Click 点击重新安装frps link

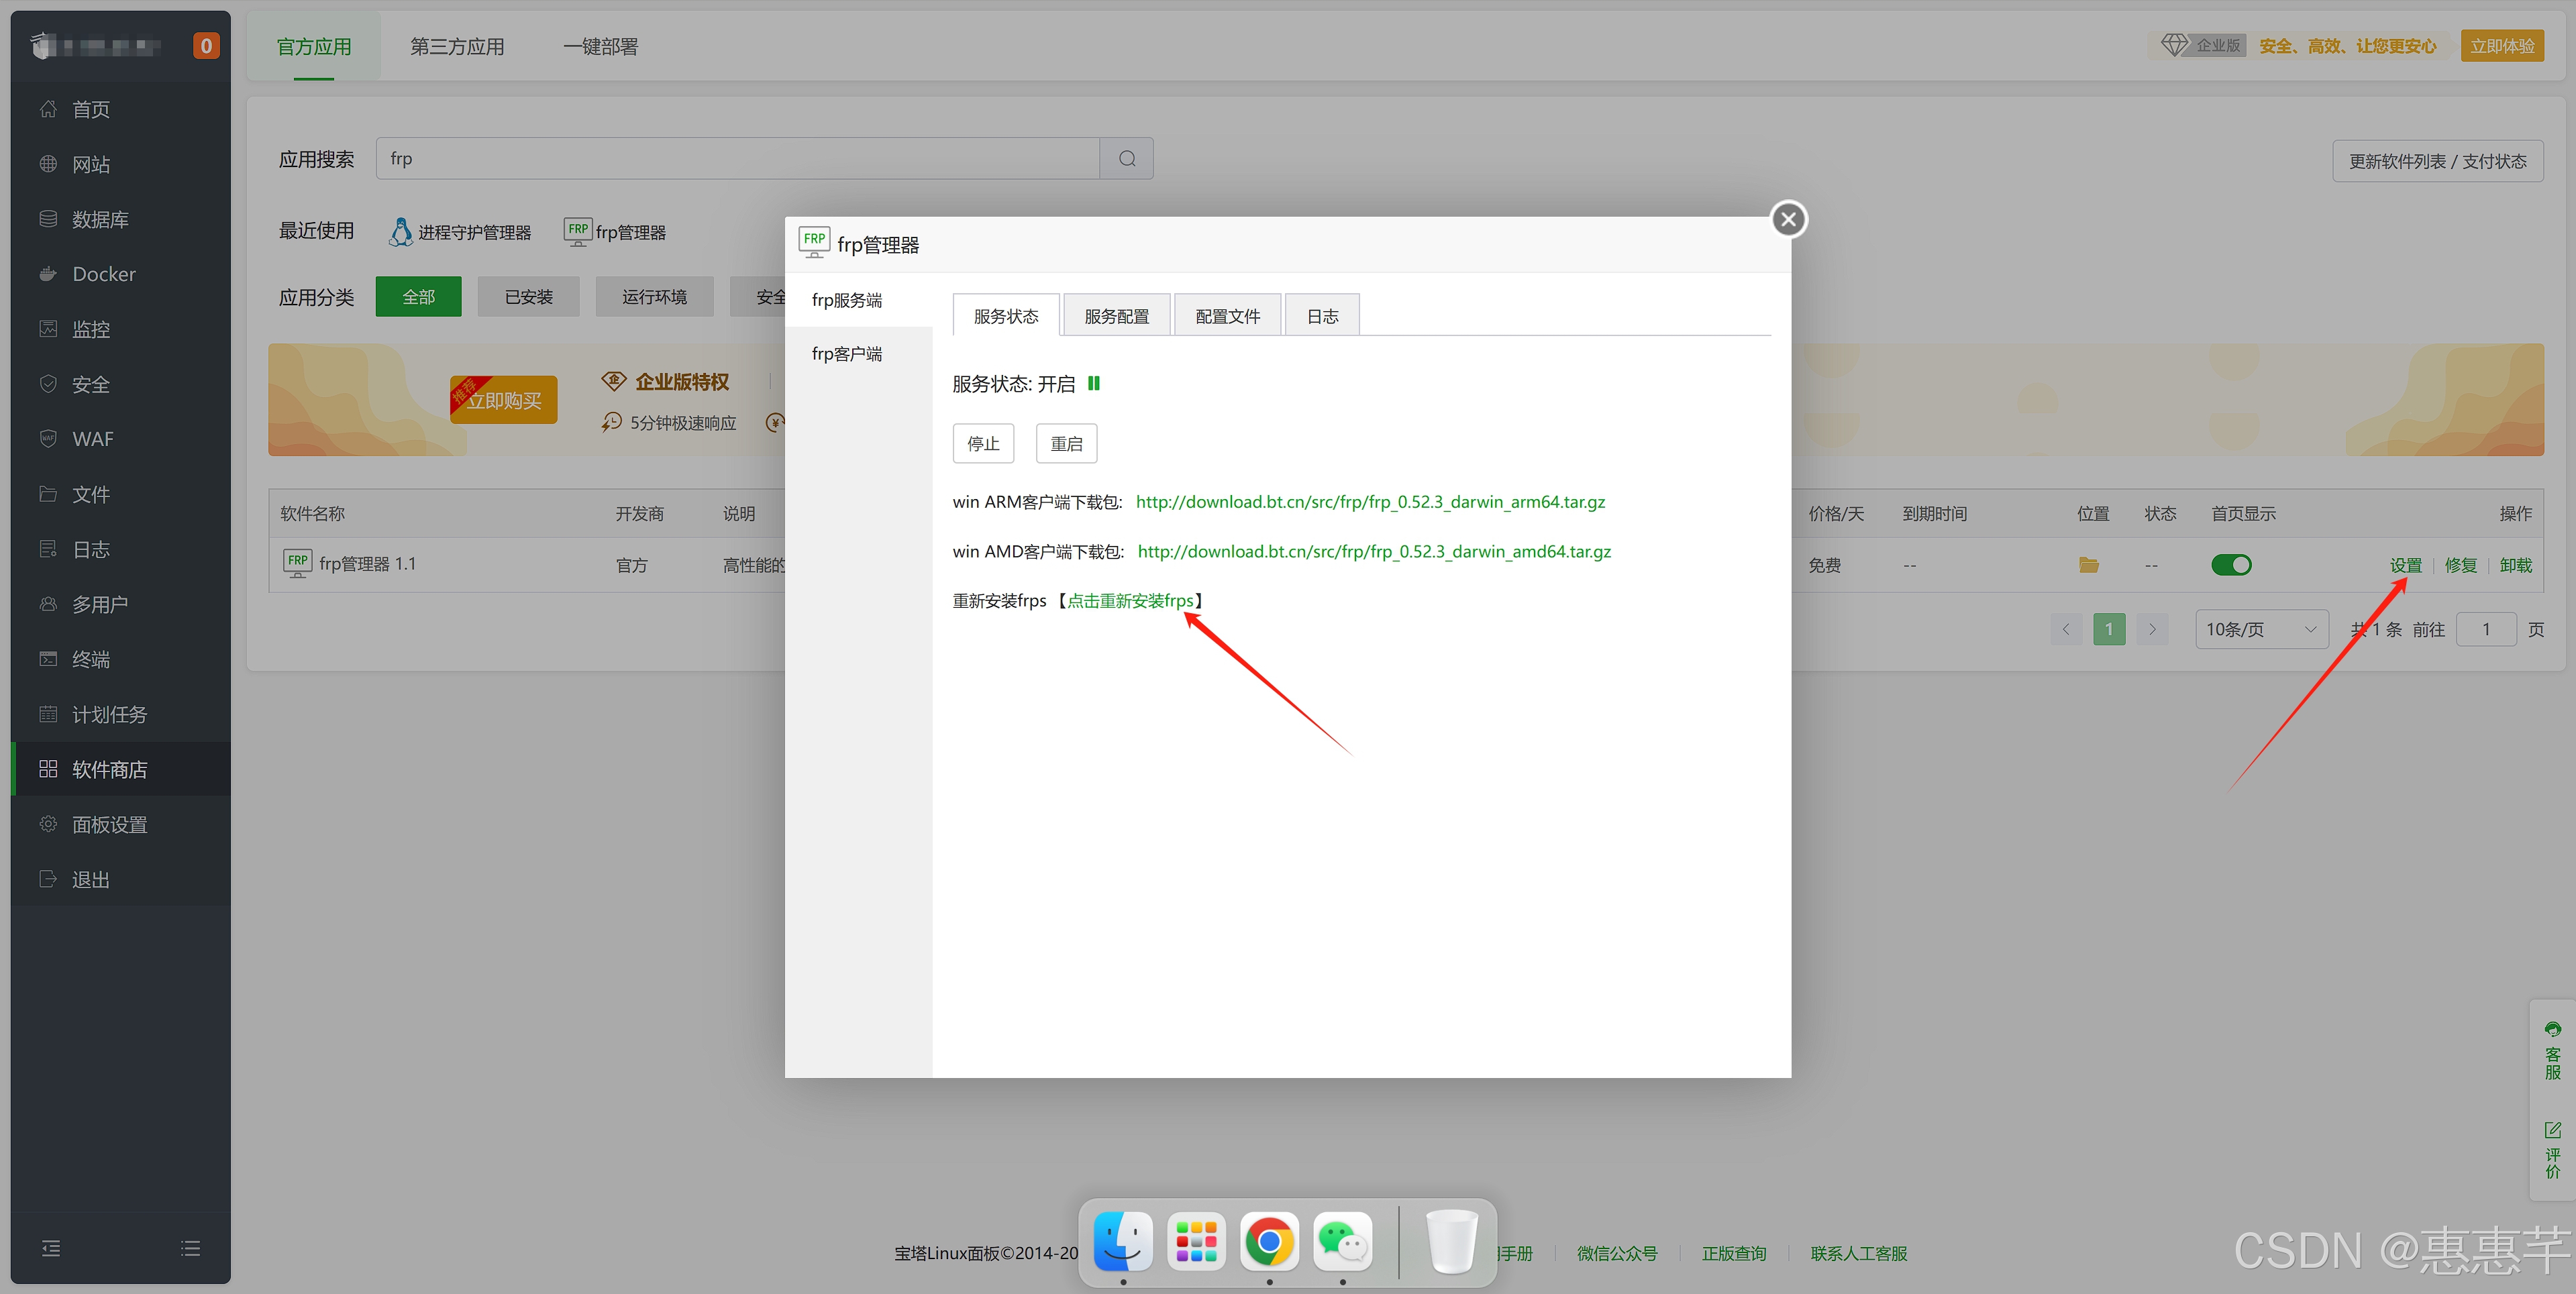1130,601
